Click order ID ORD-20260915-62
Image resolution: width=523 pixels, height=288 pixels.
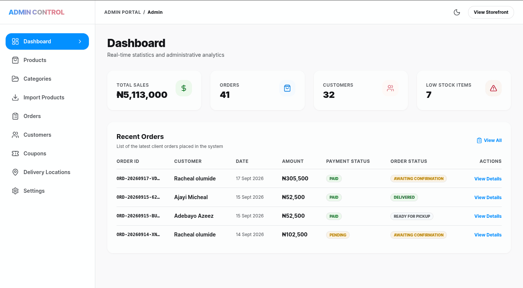click(138, 197)
